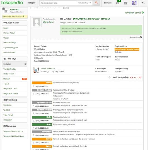Click the tomsis Bluetooth product thumbnail
148x150 pixels.
tap(37, 70)
